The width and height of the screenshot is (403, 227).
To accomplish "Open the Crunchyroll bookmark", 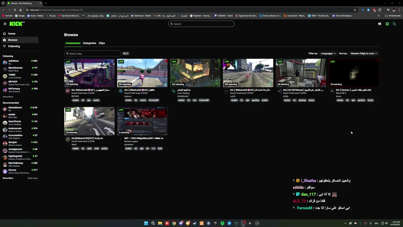I will 294,16.
